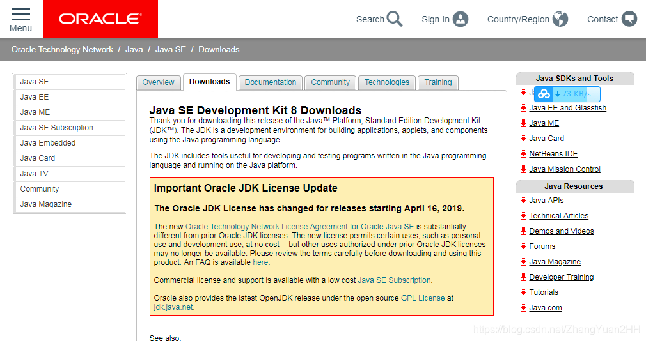The height and width of the screenshot is (341, 646).
Task: Visit the jdk.java.net link
Action: [173, 307]
